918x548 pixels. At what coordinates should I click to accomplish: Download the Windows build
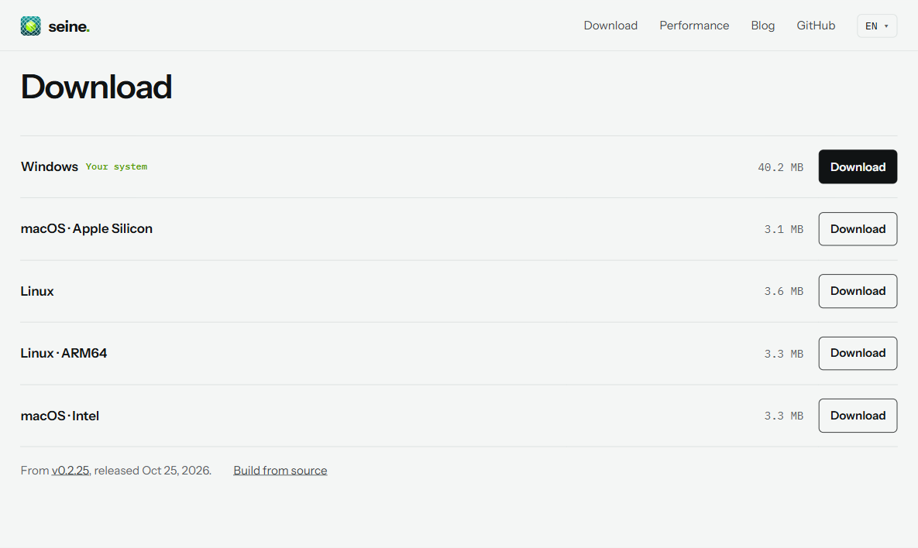tap(857, 166)
